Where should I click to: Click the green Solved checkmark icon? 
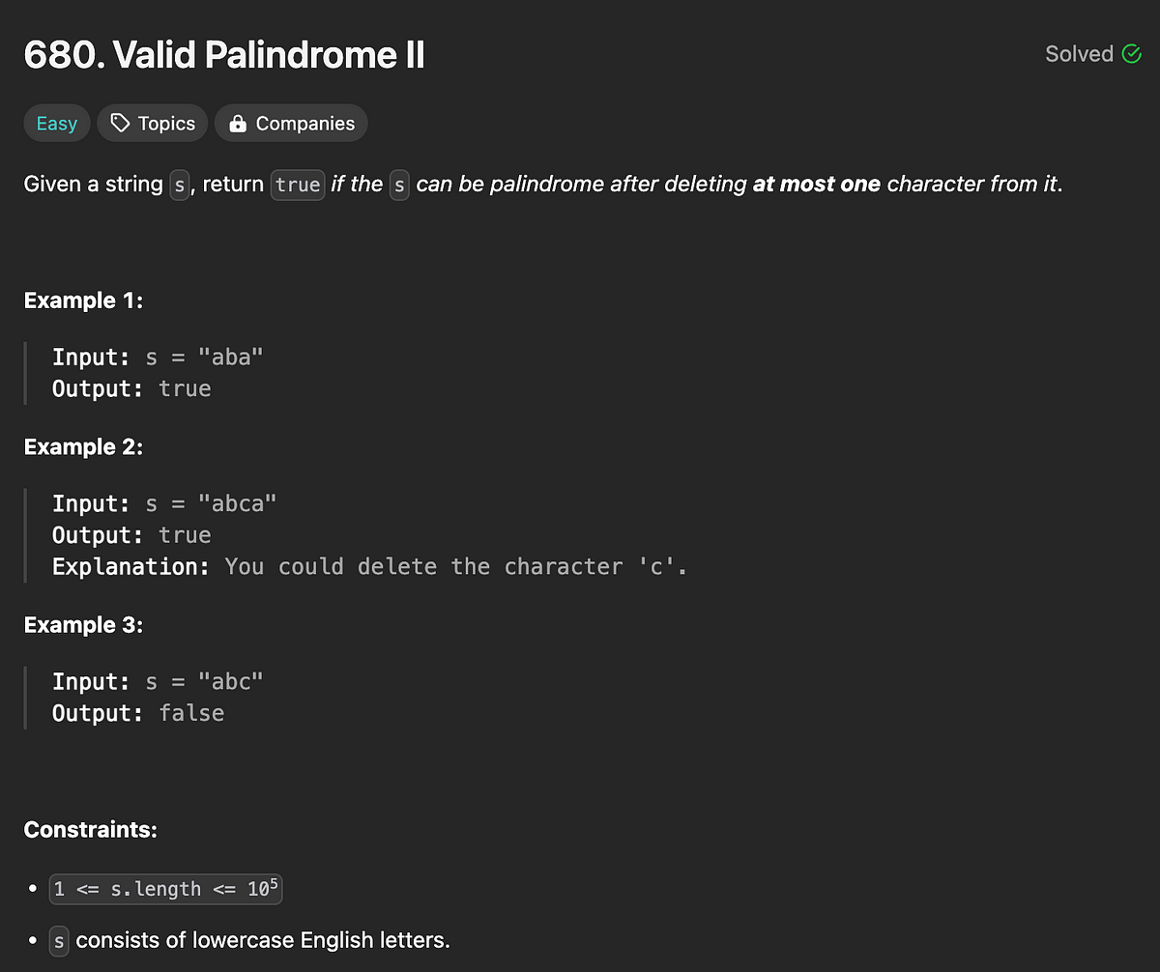click(x=1131, y=54)
